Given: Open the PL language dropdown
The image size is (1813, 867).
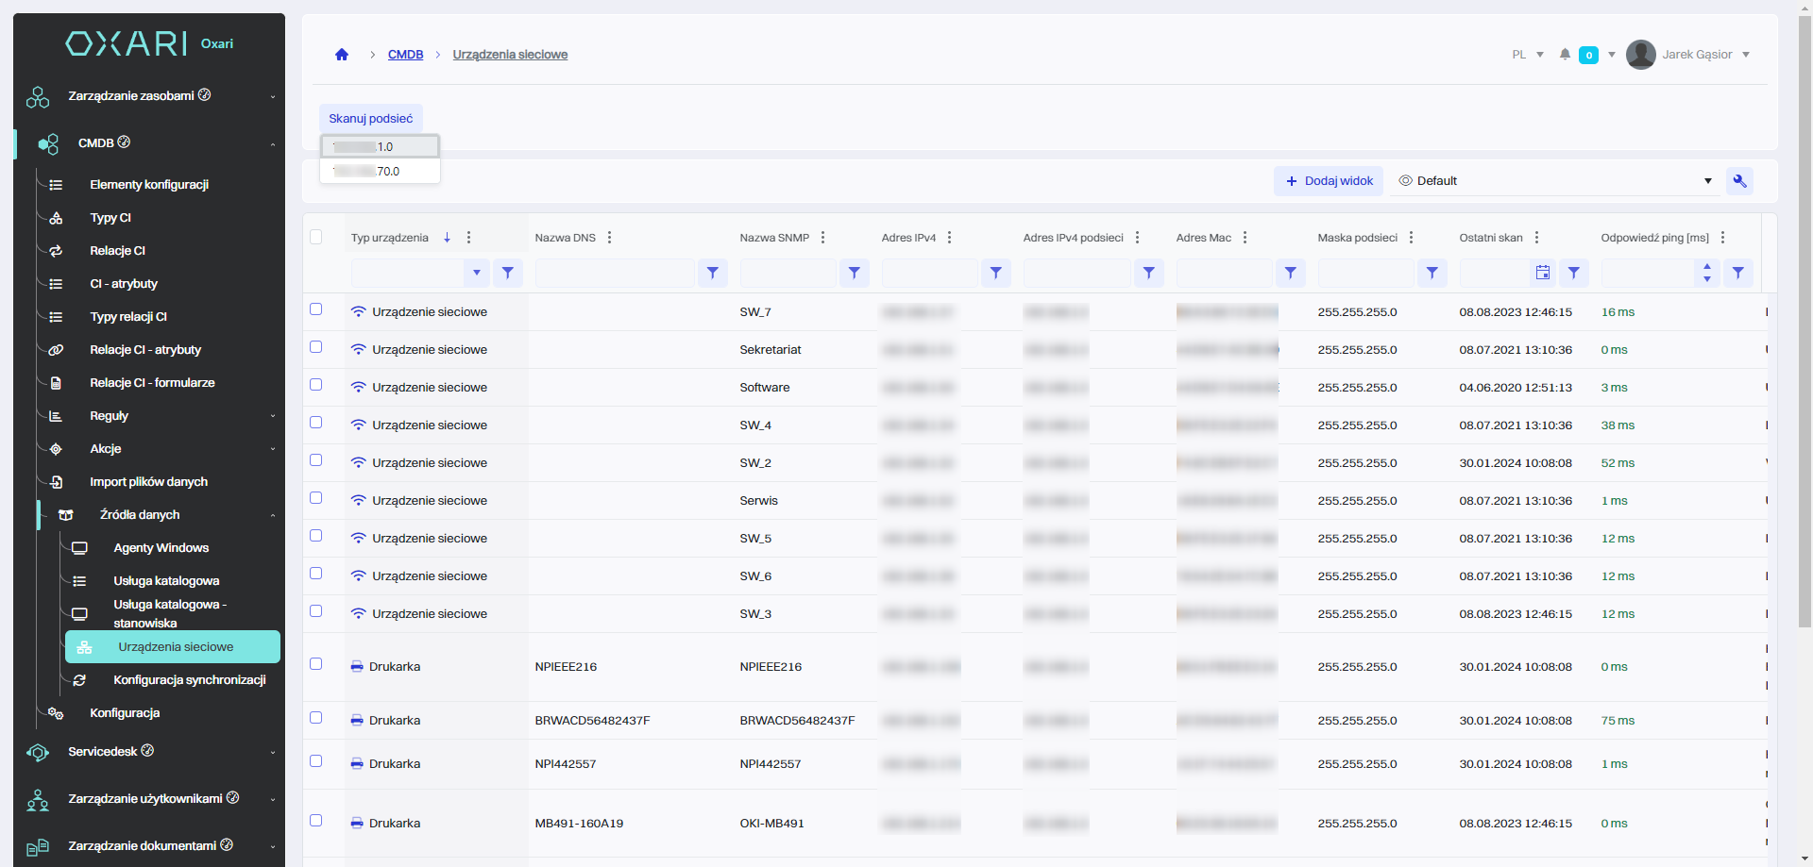Looking at the screenshot, I should 1527,55.
